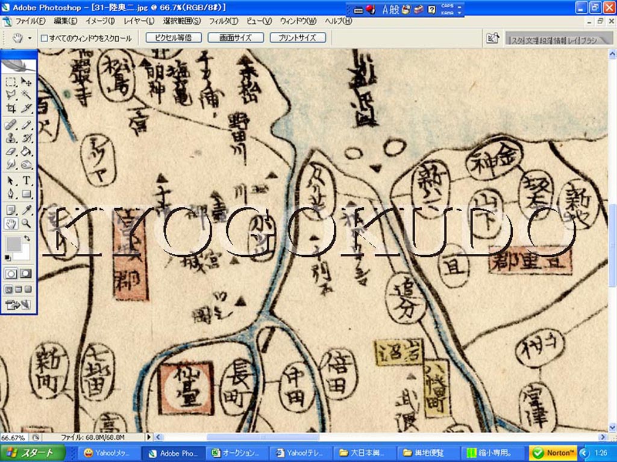Select the Pencil/Brush tool

click(26, 125)
